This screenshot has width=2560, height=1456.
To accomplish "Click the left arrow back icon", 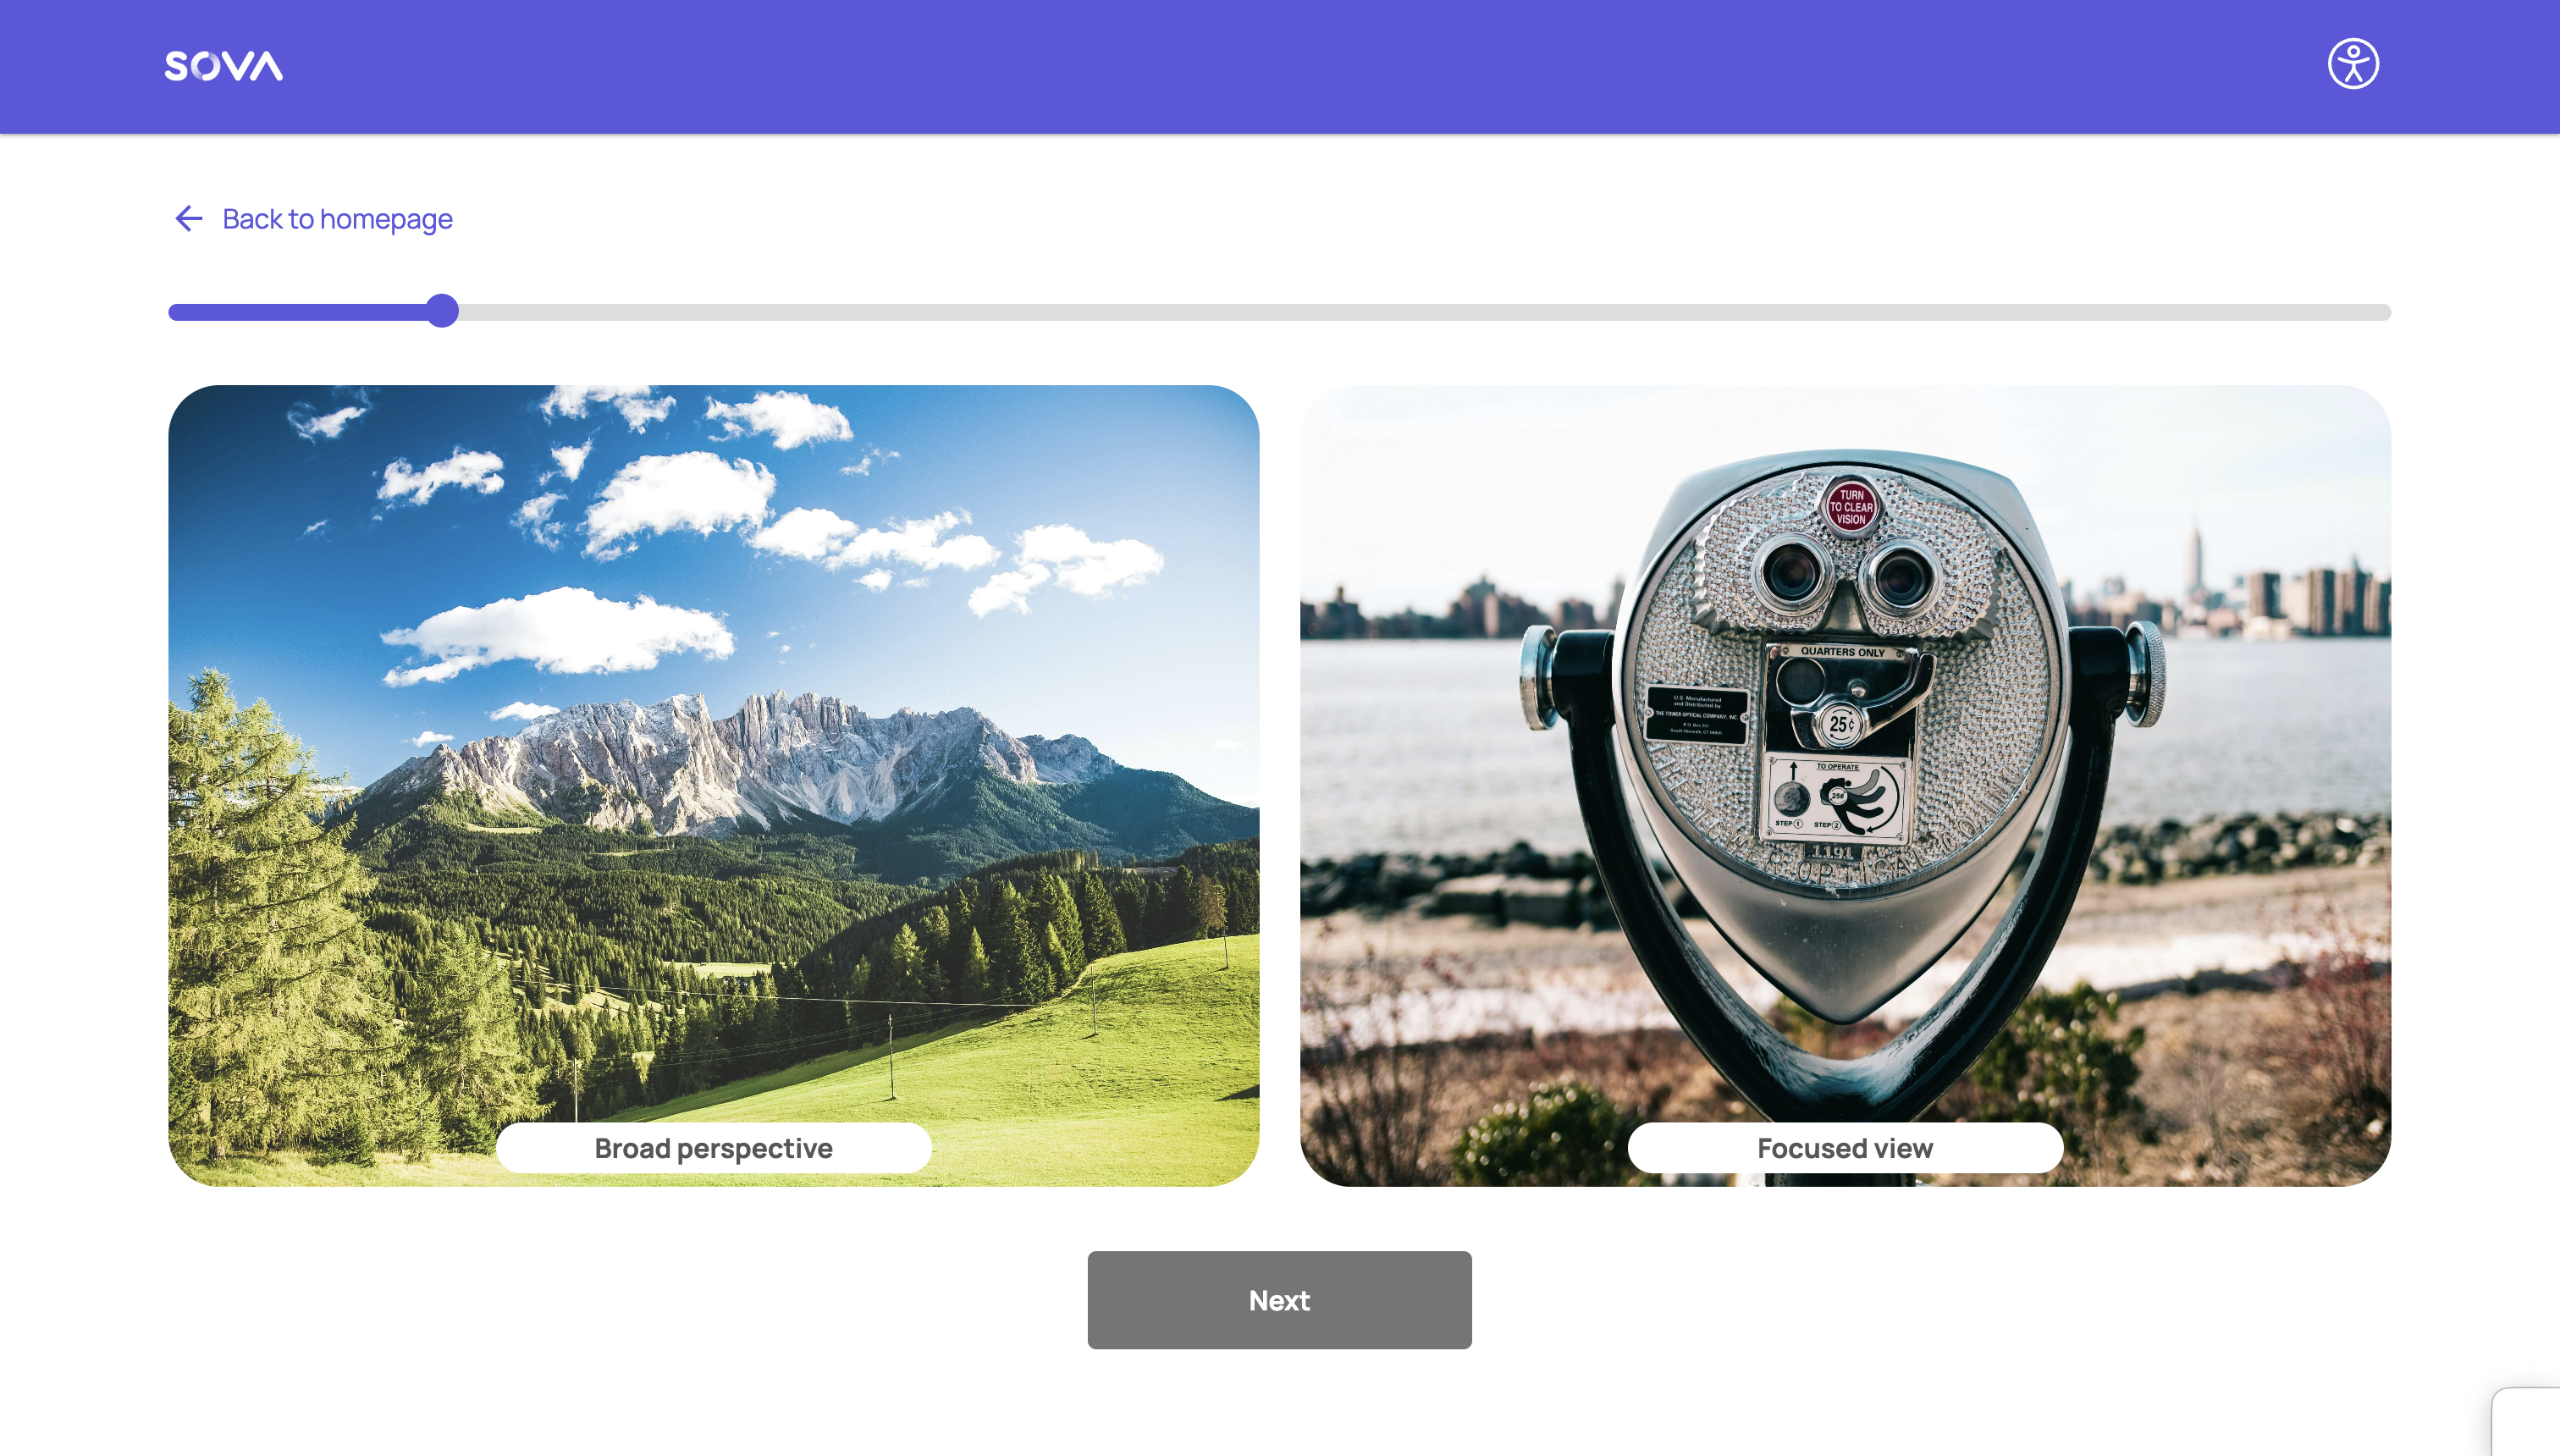I will click(189, 218).
